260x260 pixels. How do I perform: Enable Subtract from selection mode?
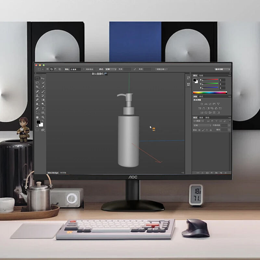pyautogui.click(x=56, y=69)
